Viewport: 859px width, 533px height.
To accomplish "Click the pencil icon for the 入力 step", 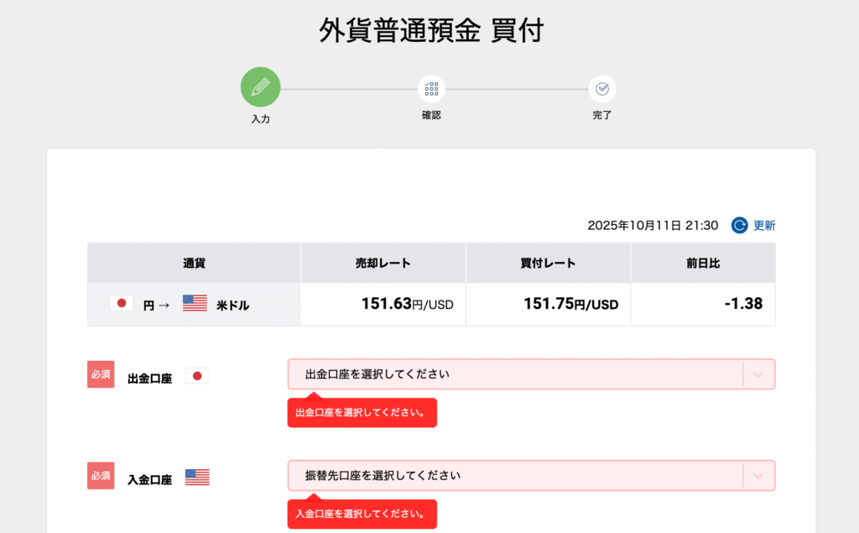I will click(x=260, y=87).
